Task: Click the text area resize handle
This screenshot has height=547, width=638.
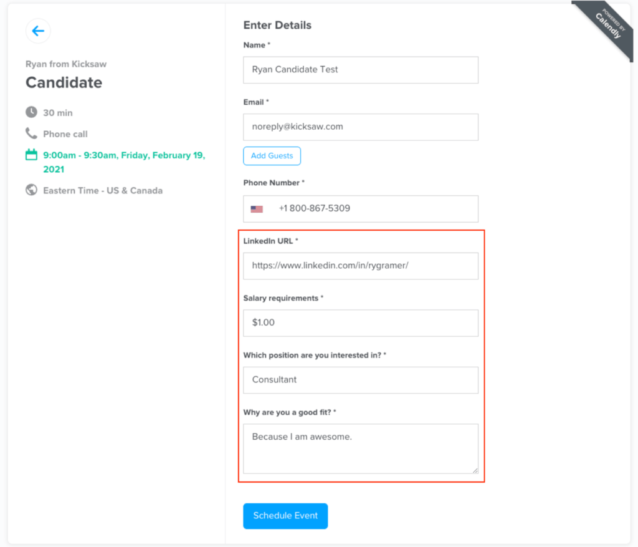Action: pyautogui.click(x=475, y=470)
